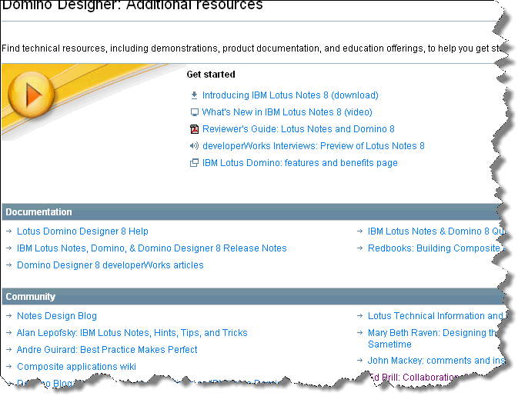The image size is (518, 396).
Task: Click the arrow bullet beside Redbooks link
Action: coord(359,248)
